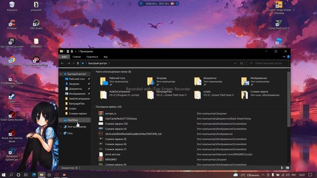Switch to the Вид ribbon tab
Image resolution: width=317 pixels, height=178 pixels.
(106, 57)
